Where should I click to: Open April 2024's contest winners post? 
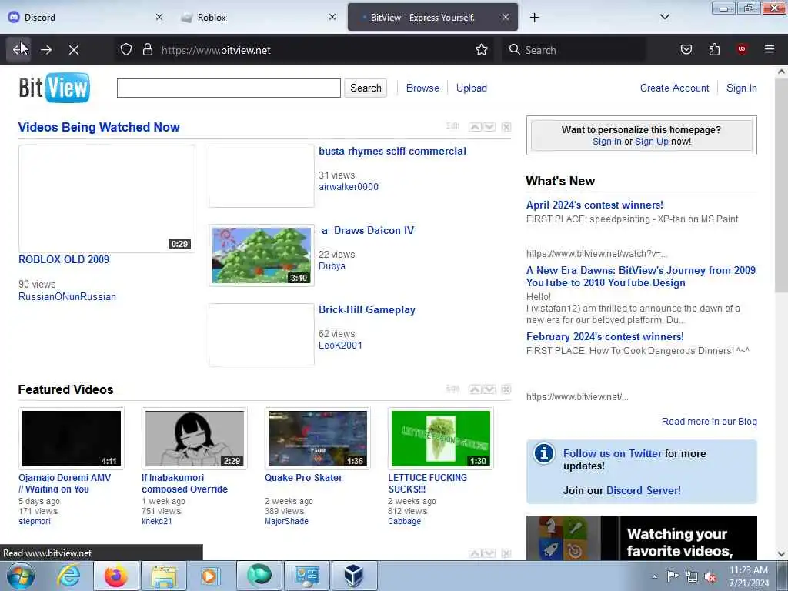click(595, 205)
